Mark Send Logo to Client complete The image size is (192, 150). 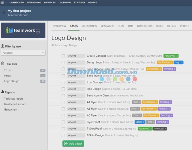click(x=63, y=69)
